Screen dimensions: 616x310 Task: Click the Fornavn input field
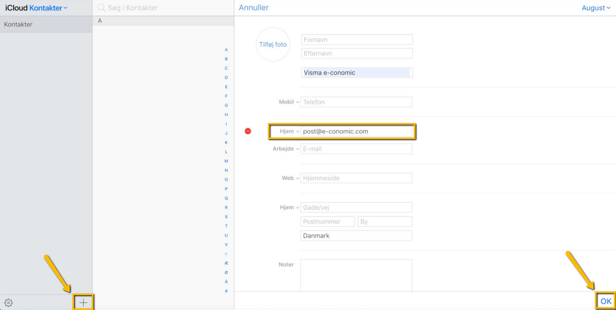356,39
